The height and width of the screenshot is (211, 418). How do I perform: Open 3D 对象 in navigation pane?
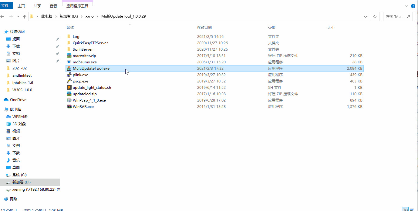(19, 124)
